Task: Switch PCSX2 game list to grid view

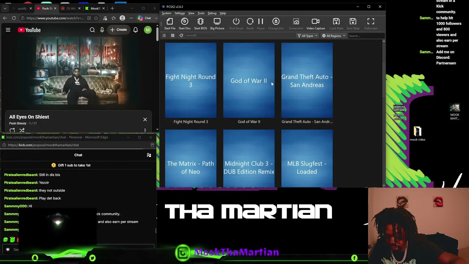Action: coord(173,36)
